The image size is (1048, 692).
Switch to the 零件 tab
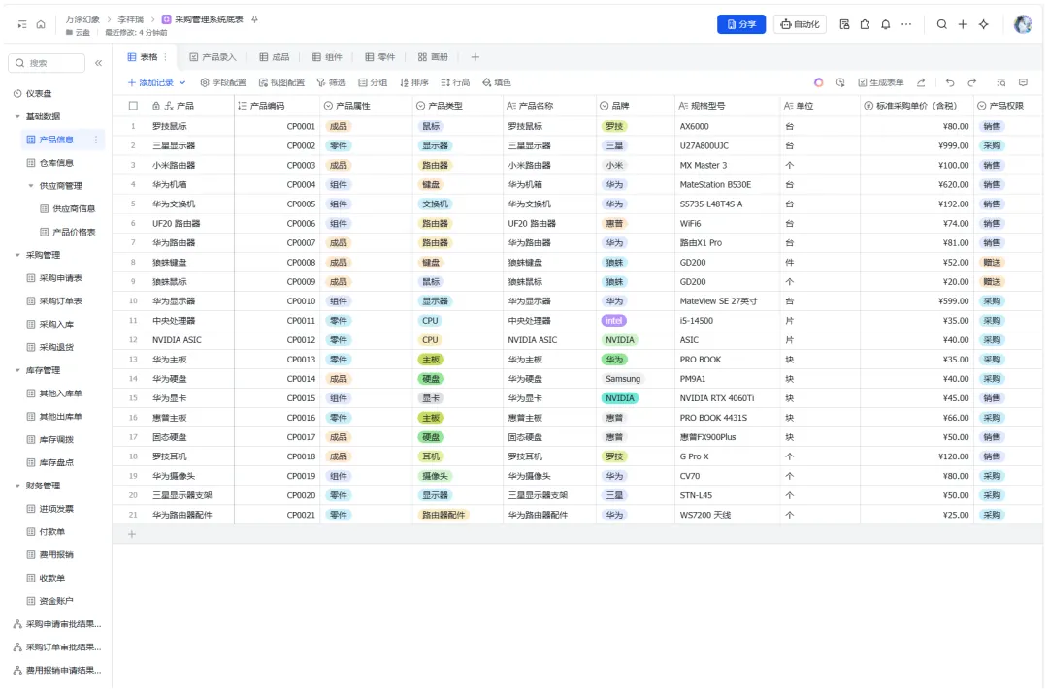379,57
